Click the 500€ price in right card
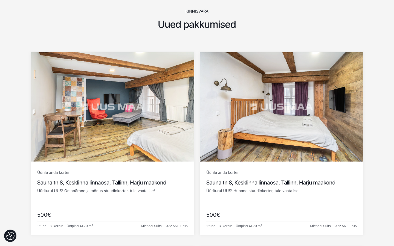This screenshot has width=394, height=246. pos(213,215)
